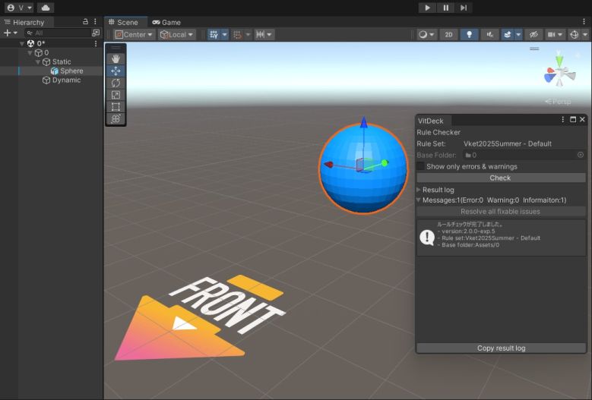592x400 pixels.
Task: Click the orientation gizmo in scene
Action: (x=560, y=74)
